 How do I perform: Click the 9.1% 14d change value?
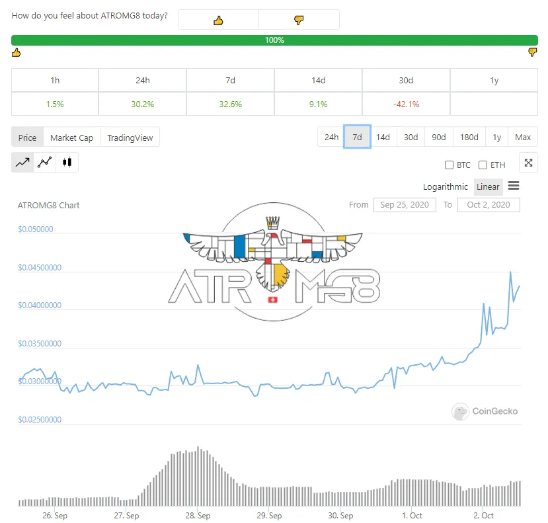(x=319, y=104)
